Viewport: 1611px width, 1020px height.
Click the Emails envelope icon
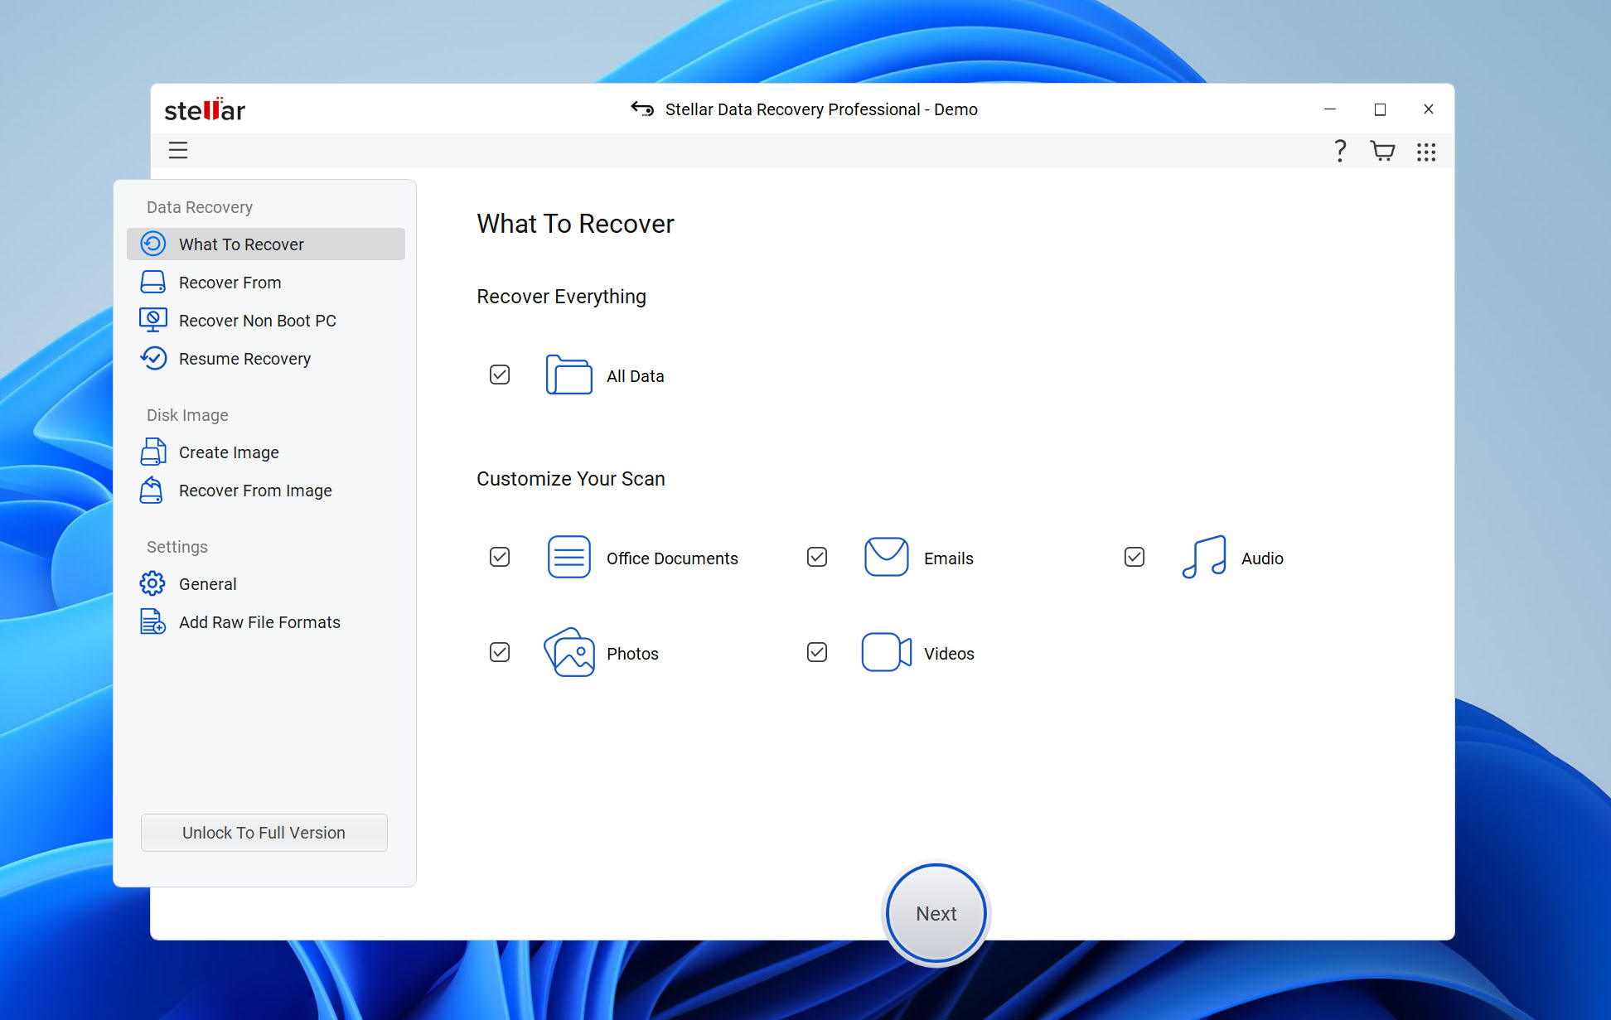tap(887, 557)
